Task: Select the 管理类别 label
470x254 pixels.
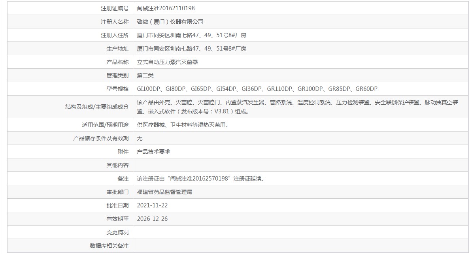Action: [117, 75]
